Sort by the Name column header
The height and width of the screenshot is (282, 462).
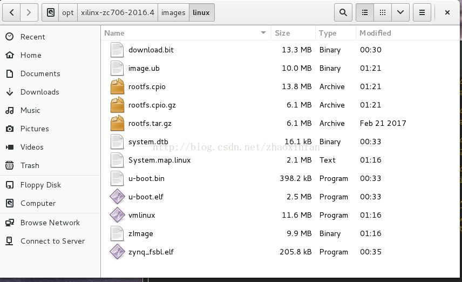(186, 33)
